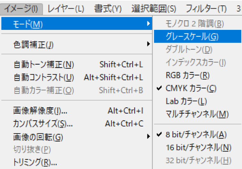Image resolution: width=242 pixels, height=169 pixels.
Task: Select the checked CMYK カラー mode
Action: (x=191, y=88)
